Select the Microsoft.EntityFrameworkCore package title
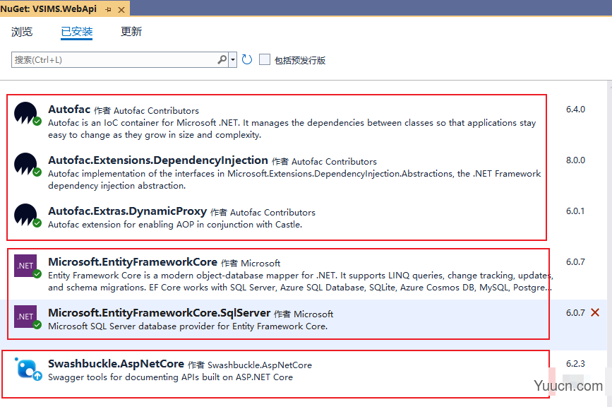Image resolution: width=612 pixels, height=407 pixels. point(133,261)
